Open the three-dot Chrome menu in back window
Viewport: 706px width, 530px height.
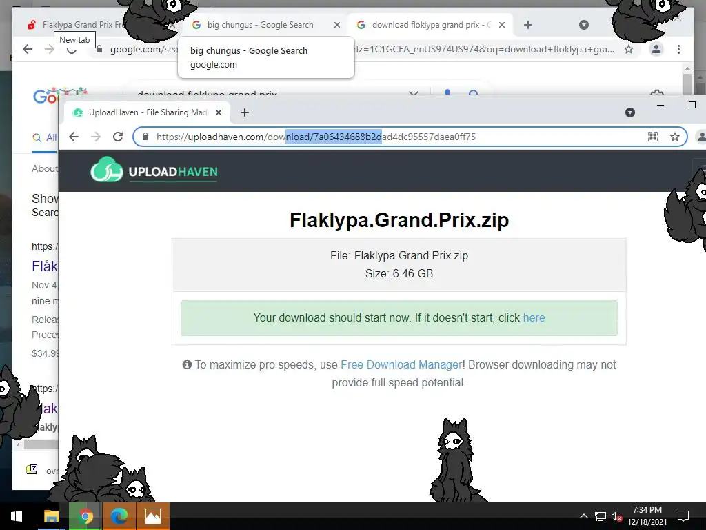[x=678, y=49]
